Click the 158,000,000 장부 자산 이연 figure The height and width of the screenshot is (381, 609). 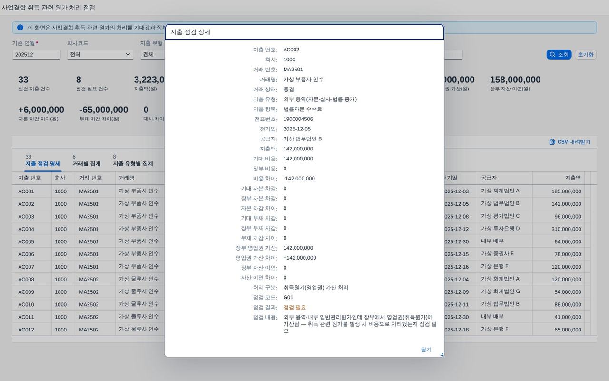click(x=515, y=80)
